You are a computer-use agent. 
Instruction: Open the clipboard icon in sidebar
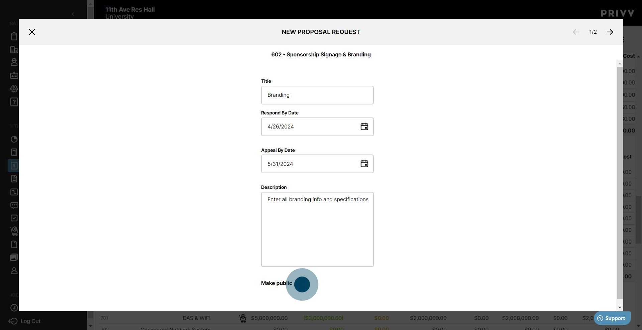pos(14,36)
